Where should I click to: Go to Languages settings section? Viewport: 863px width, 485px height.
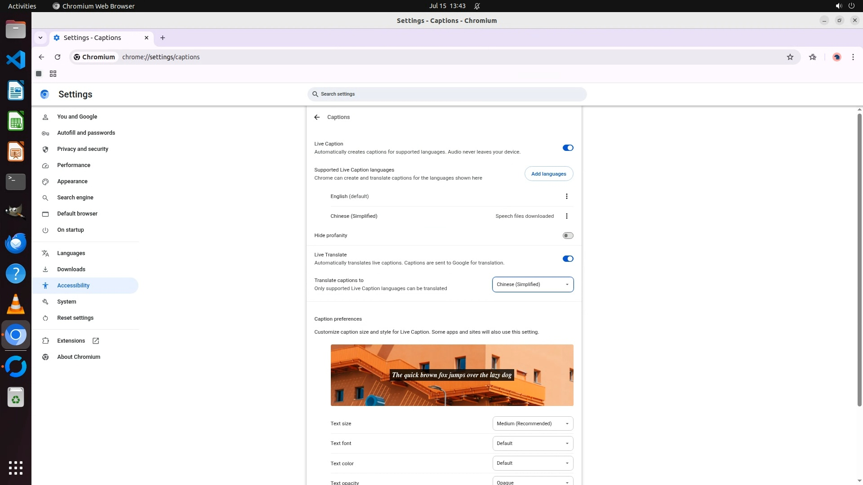(x=71, y=253)
